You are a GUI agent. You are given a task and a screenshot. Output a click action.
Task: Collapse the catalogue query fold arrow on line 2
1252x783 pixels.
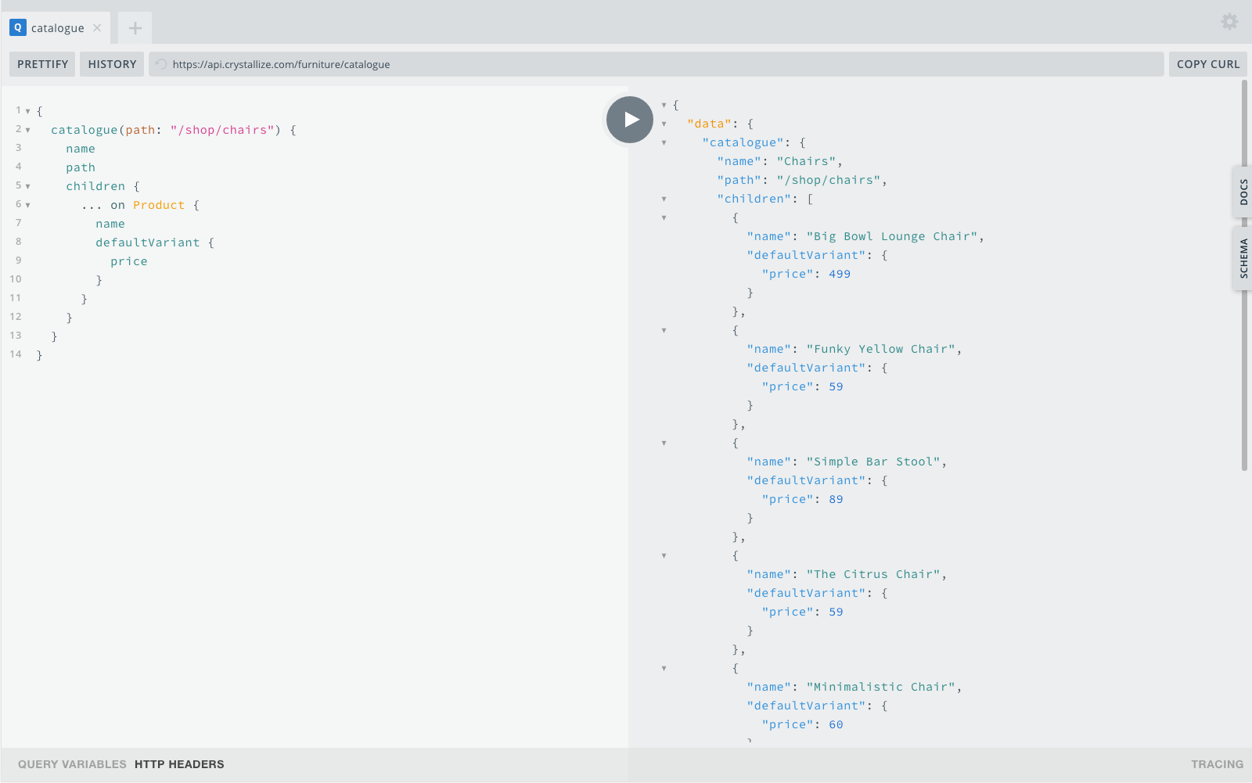pos(28,130)
